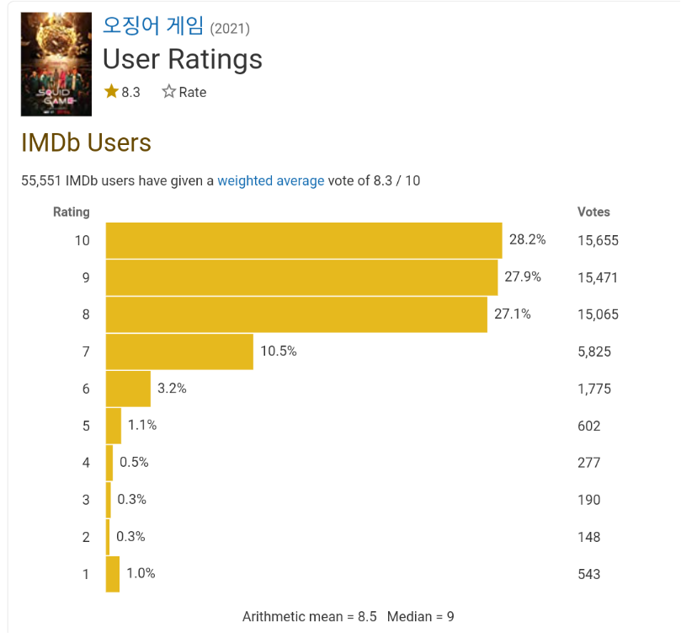Click the 10-rating bar at 28.2%

coord(303,240)
